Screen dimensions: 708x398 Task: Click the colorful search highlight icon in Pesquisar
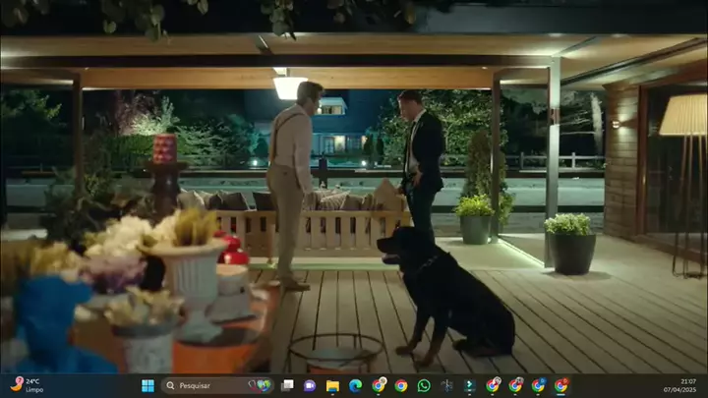coord(263,385)
